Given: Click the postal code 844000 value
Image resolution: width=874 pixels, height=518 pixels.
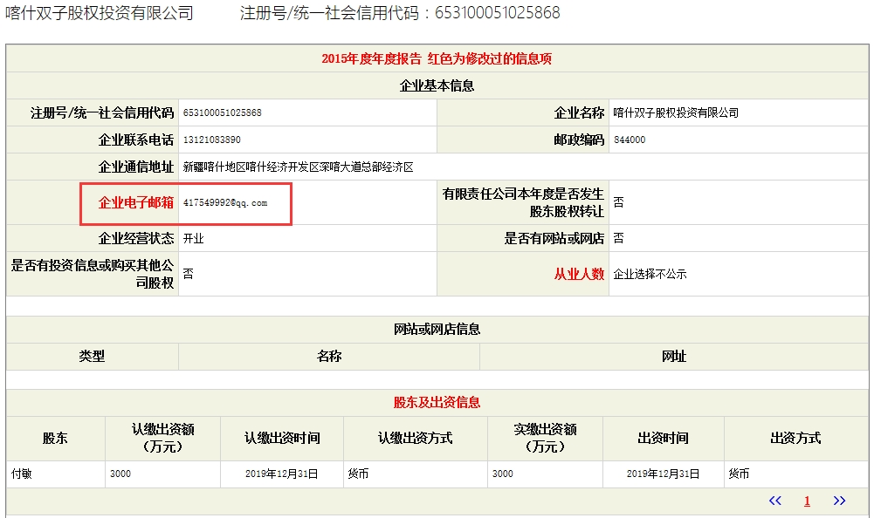Looking at the screenshot, I should tap(630, 140).
